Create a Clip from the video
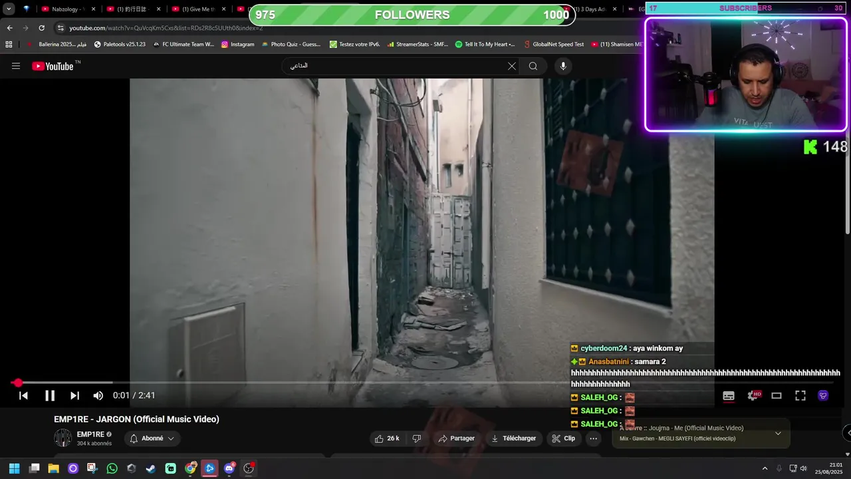 563,438
